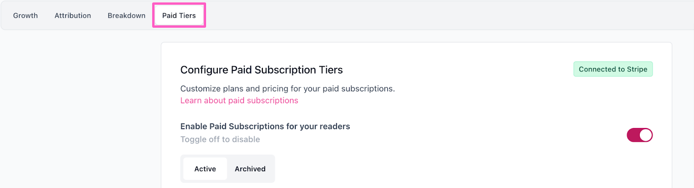Show Archived subscription tiers
This screenshot has width=694, height=188.
[x=250, y=169]
